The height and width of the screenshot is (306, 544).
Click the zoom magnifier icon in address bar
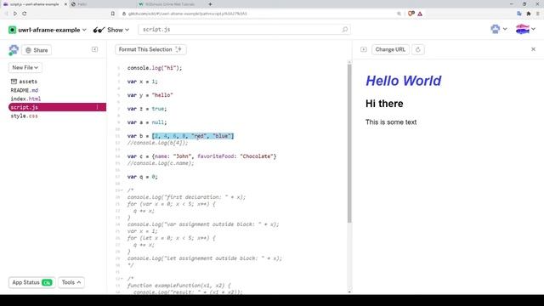point(399,14)
